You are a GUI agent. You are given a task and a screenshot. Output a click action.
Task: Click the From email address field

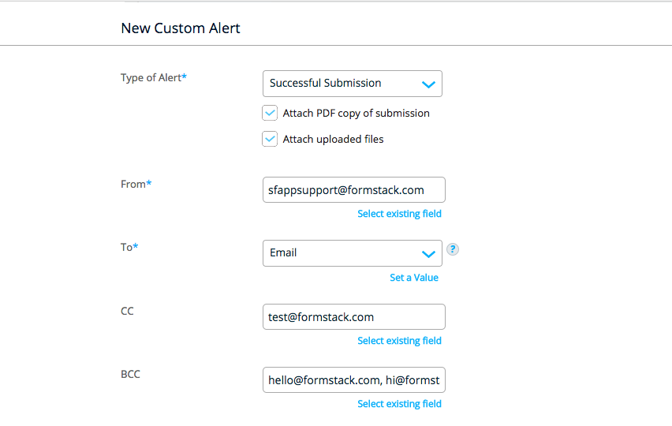(x=353, y=190)
